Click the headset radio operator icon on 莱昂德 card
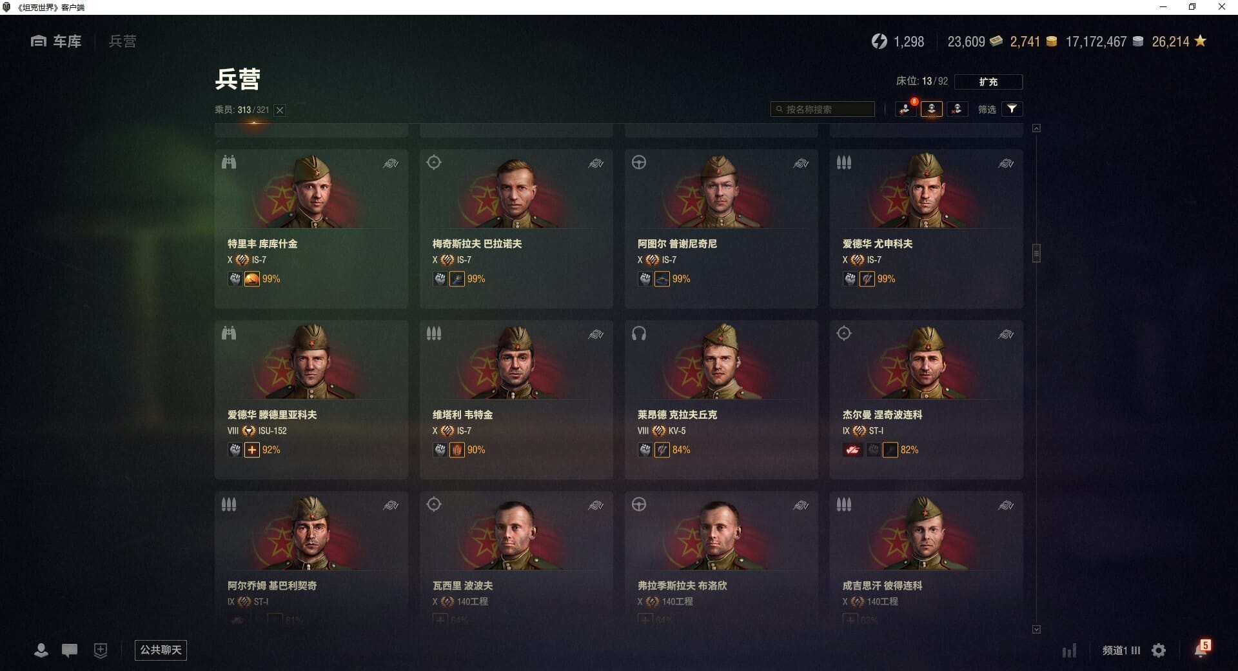Viewport: 1238px width, 671px height. [639, 334]
